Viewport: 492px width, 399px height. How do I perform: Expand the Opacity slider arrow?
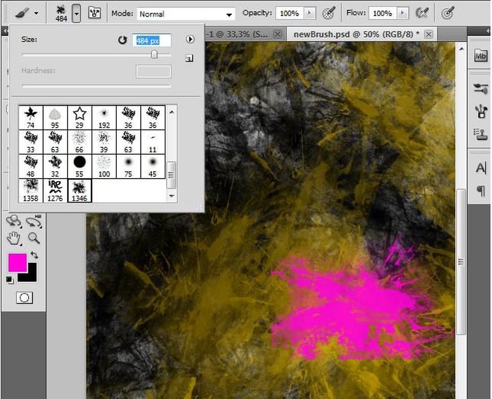coord(309,13)
